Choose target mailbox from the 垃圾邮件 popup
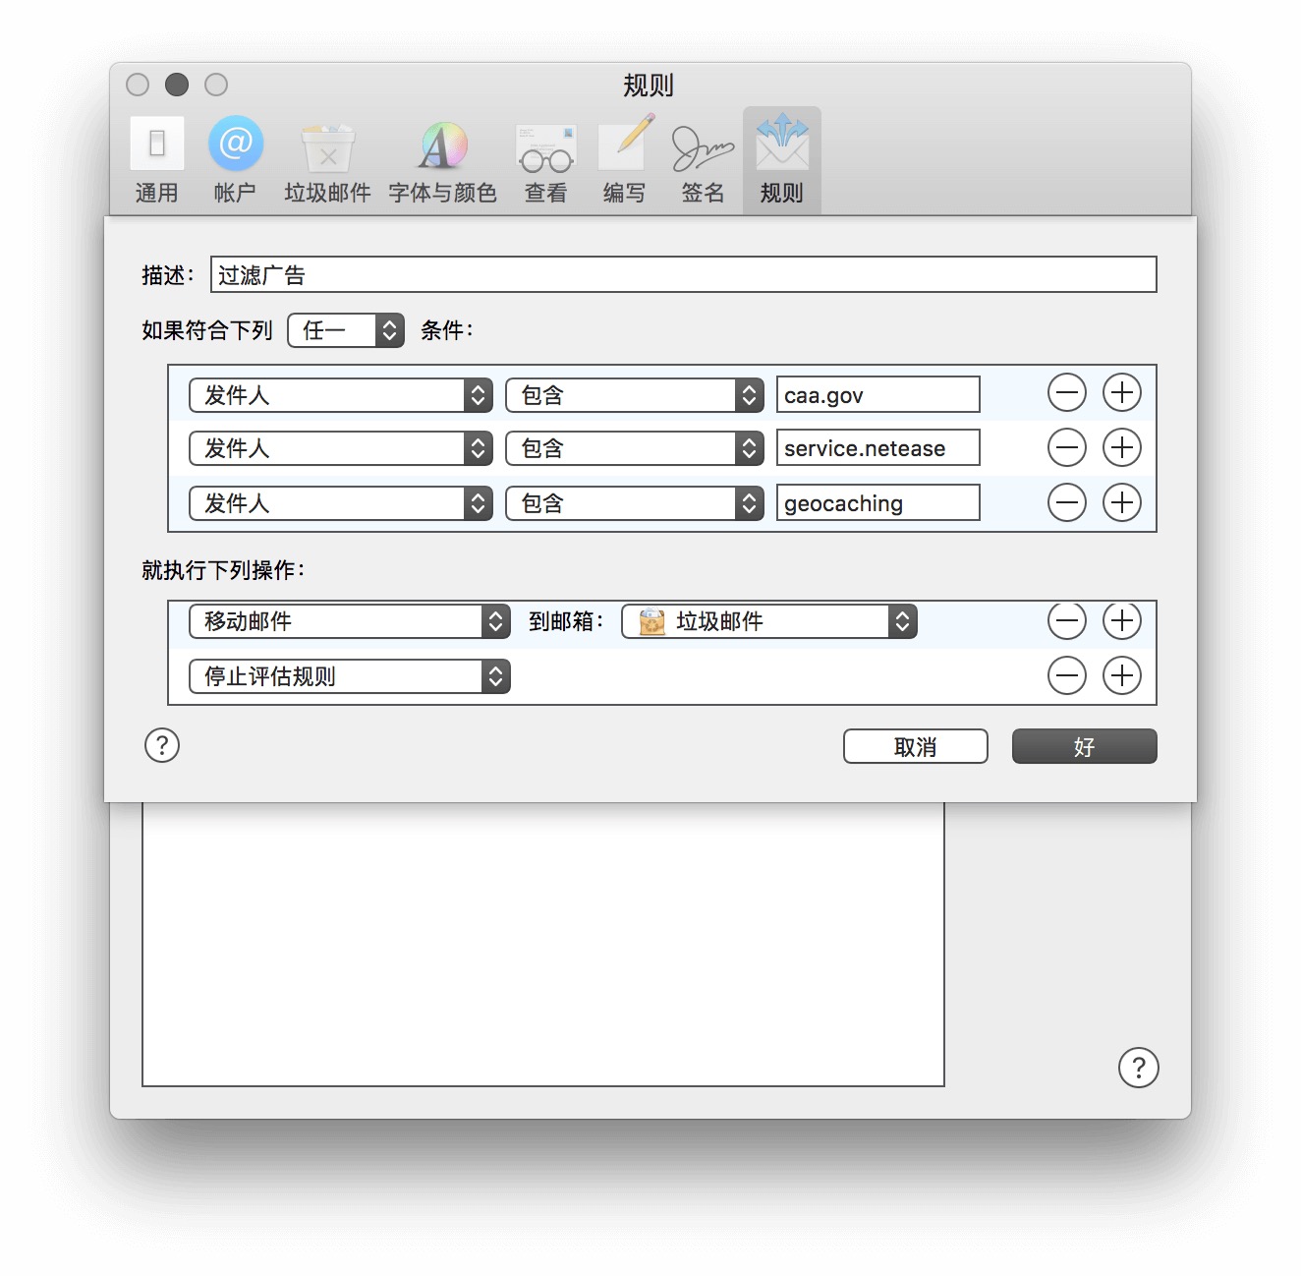 (x=769, y=621)
